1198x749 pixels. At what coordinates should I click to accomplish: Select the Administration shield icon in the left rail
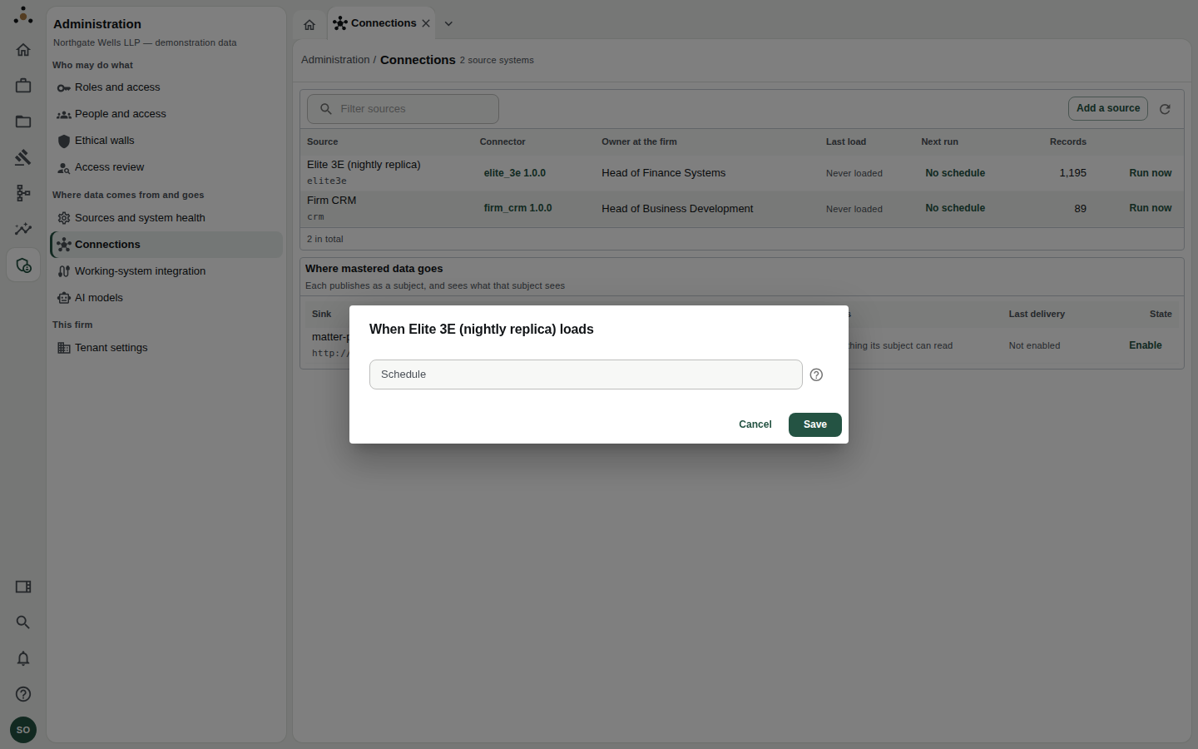[x=23, y=265]
